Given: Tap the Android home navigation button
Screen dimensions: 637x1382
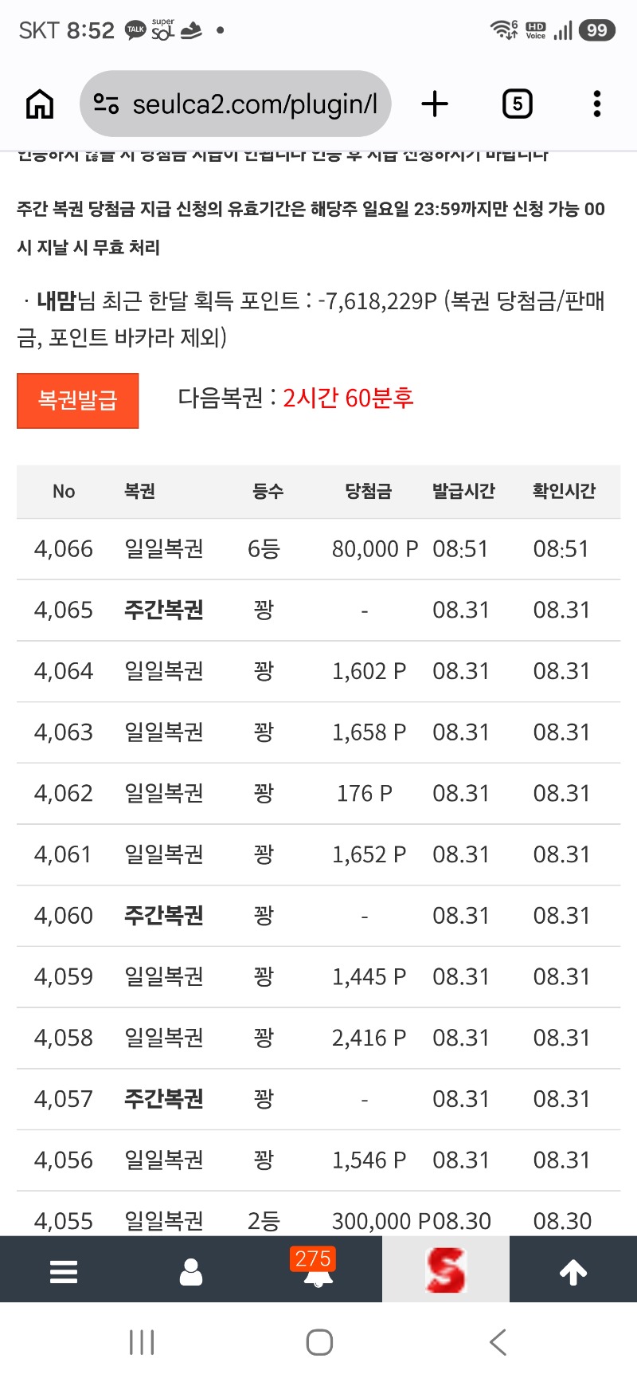Looking at the screenshot, I should (x=319, y=1342).
